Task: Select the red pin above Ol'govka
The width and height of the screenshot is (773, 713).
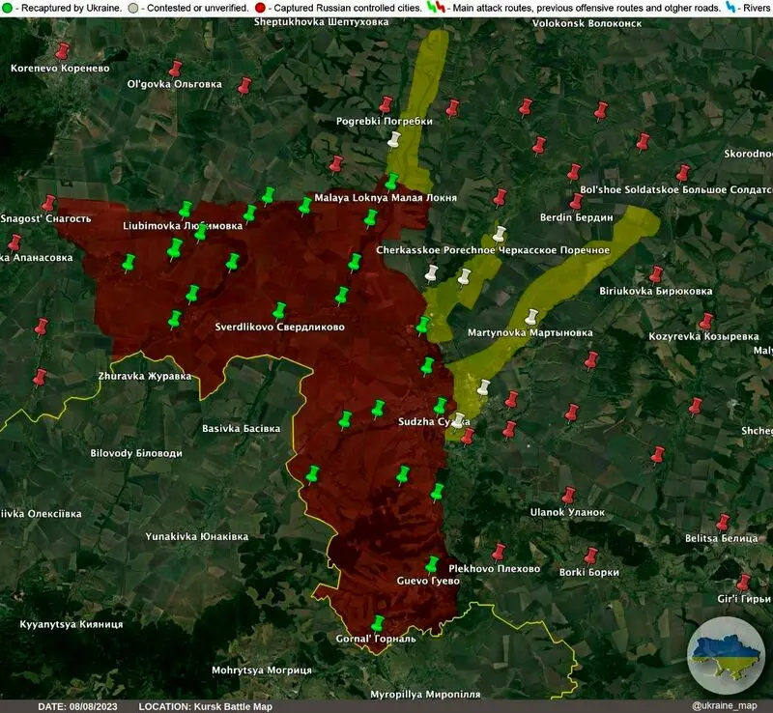Action: point(175,69)
